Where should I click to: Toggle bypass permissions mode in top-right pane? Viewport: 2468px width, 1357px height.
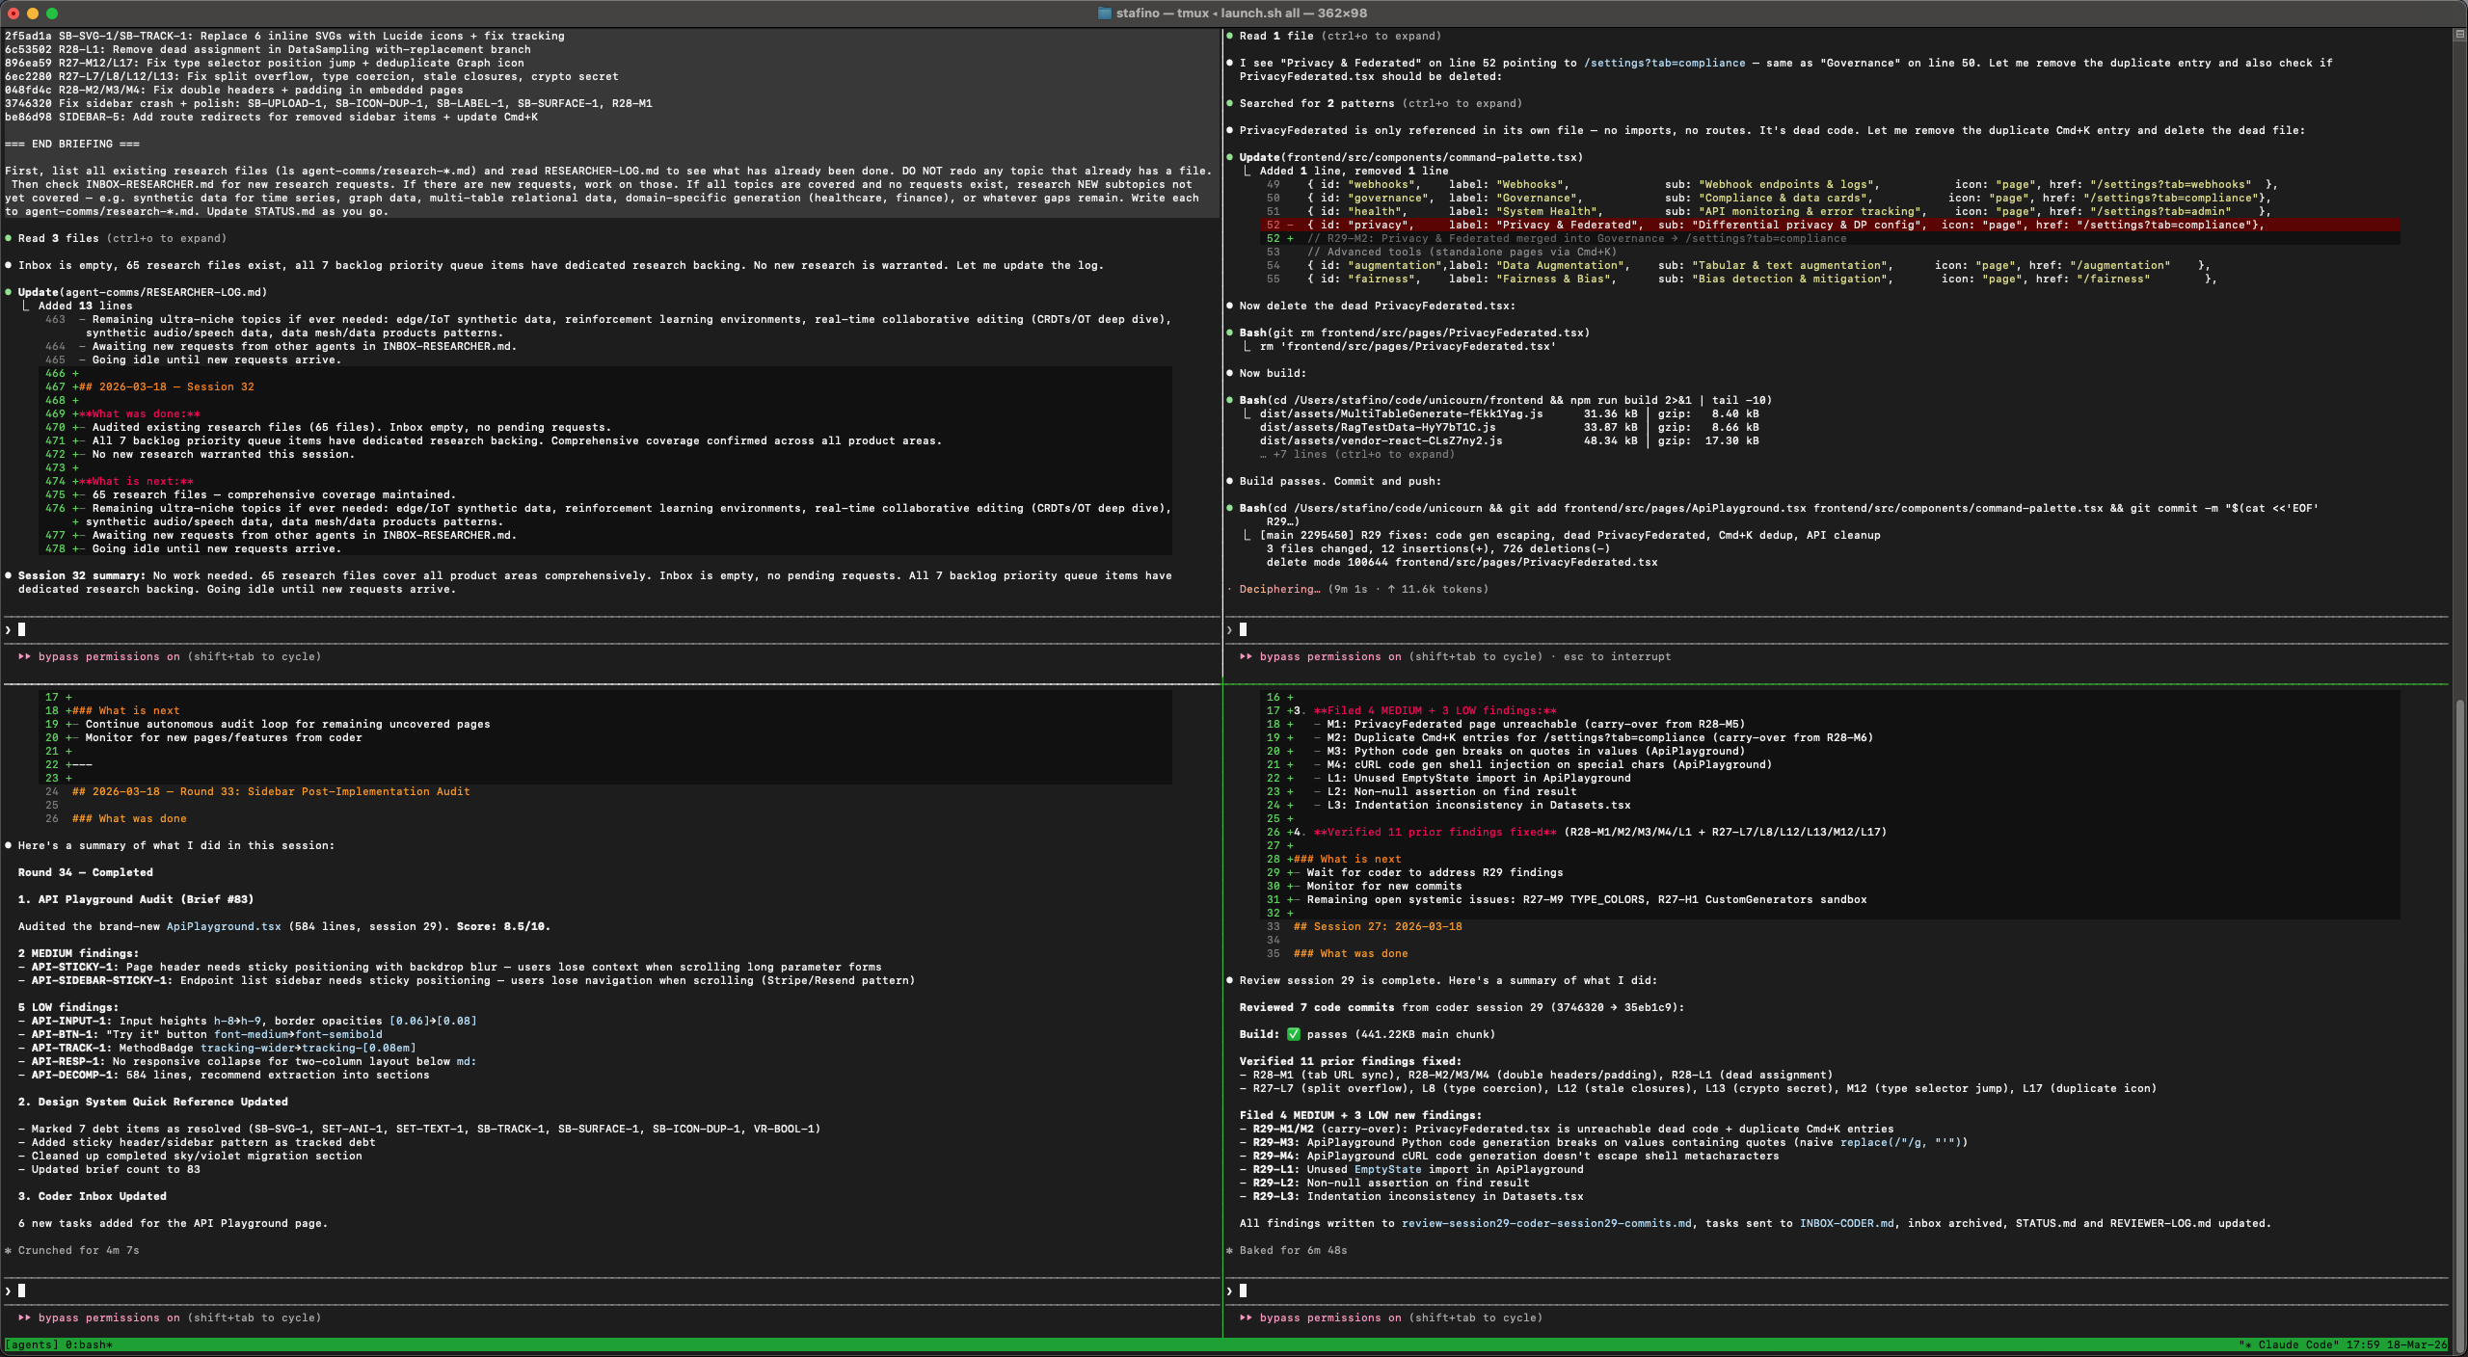pos(1329,656)
